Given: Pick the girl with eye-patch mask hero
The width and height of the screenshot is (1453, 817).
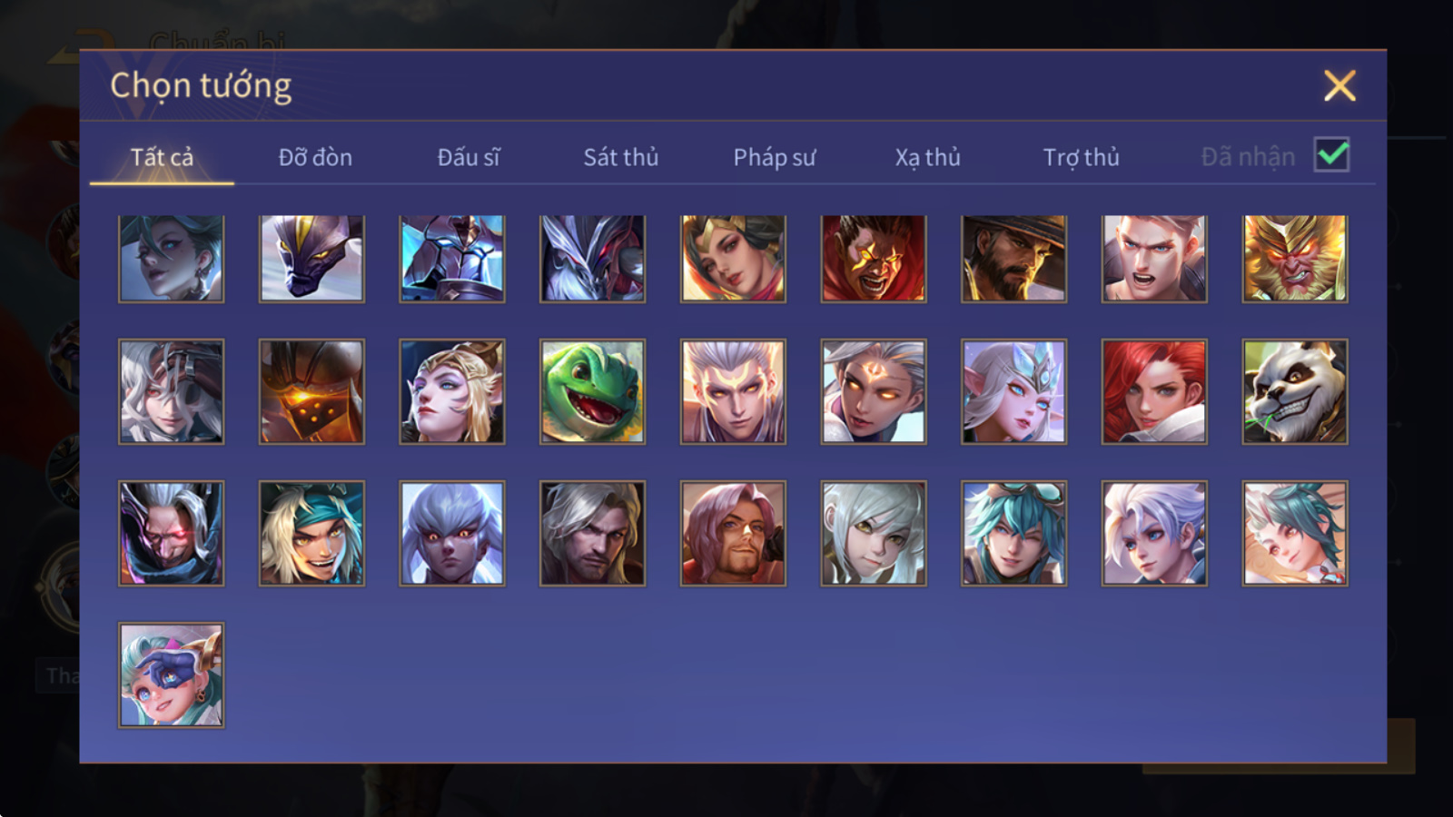Looking at the screenshot, I should (x=171, y=674).
